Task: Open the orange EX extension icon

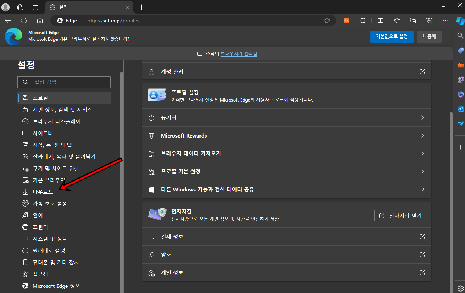Action: 346,21
